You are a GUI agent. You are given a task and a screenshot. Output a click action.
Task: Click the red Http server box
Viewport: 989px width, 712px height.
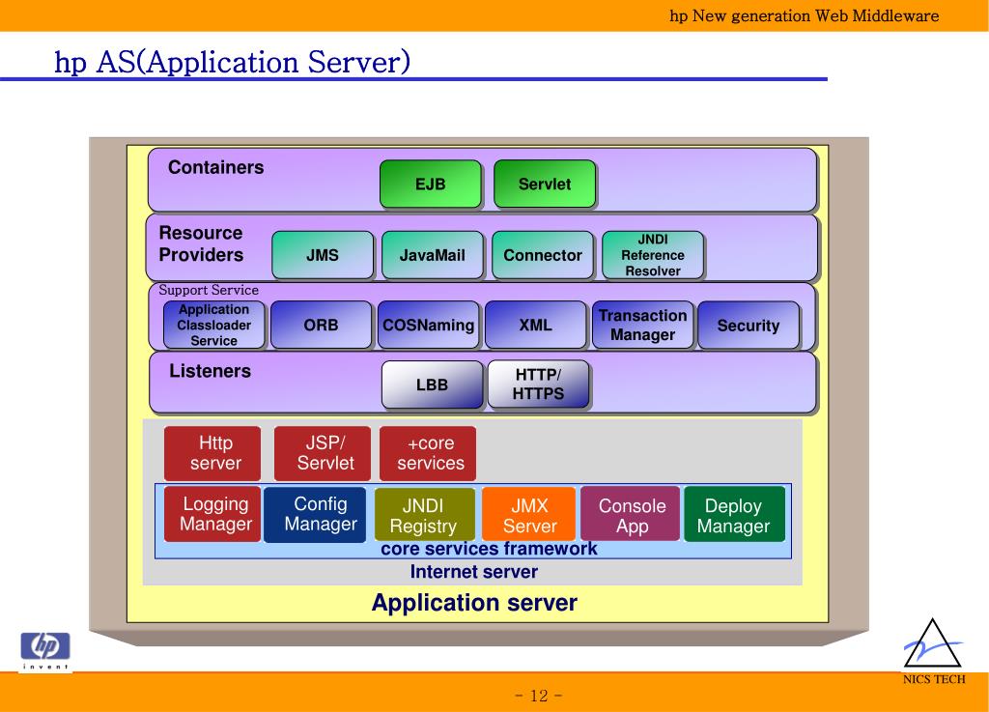tap(212, 453)
